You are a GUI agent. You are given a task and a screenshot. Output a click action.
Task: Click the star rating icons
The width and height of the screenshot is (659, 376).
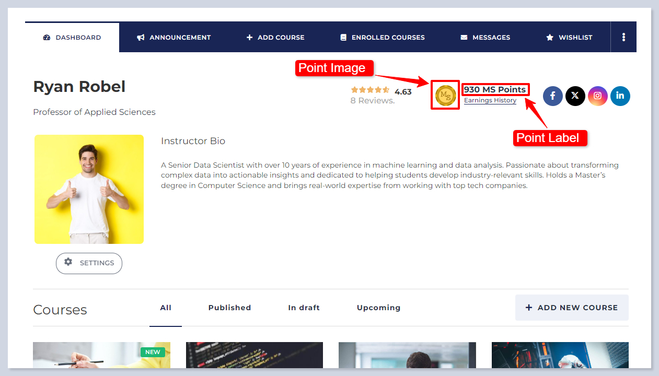[x=370, y=90]
